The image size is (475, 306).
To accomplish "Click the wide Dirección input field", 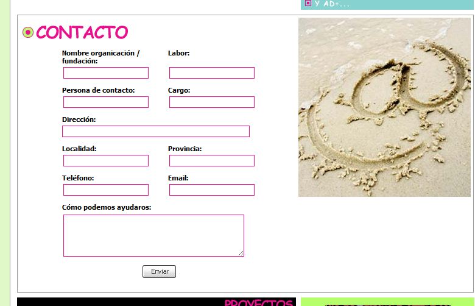I will [x=156, y=132].
